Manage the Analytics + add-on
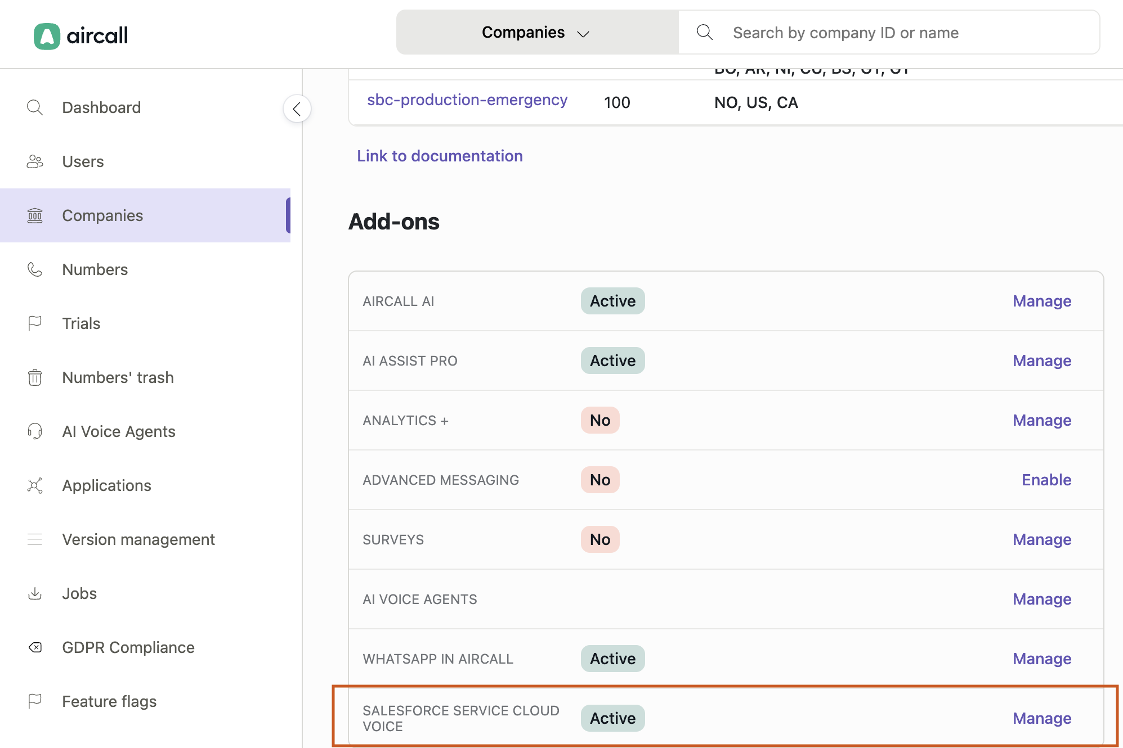1123x748 pixels. (1042, 420)
